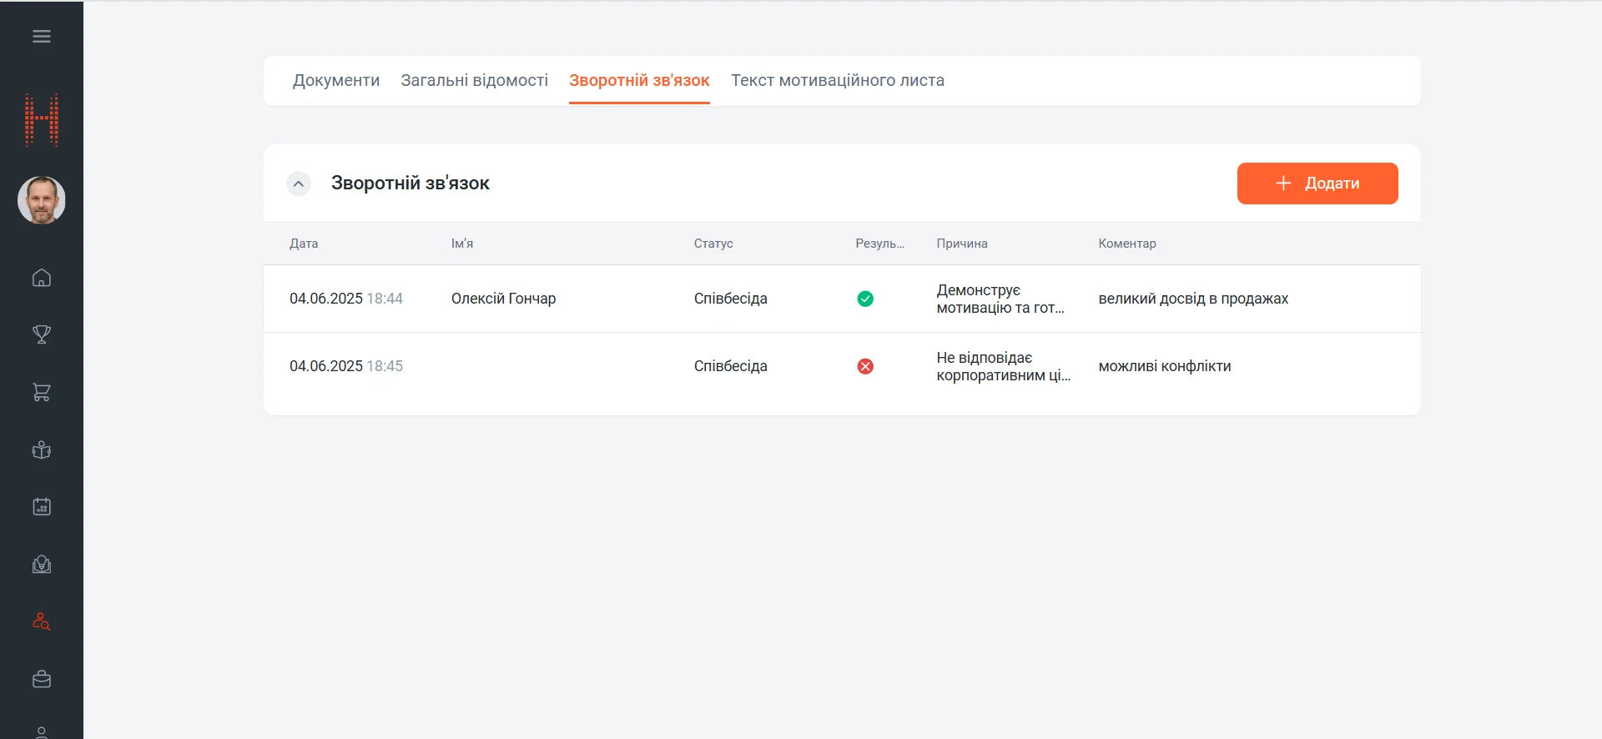
Task: Open the calendar icon in sidebar
Action: click(42, 506)
